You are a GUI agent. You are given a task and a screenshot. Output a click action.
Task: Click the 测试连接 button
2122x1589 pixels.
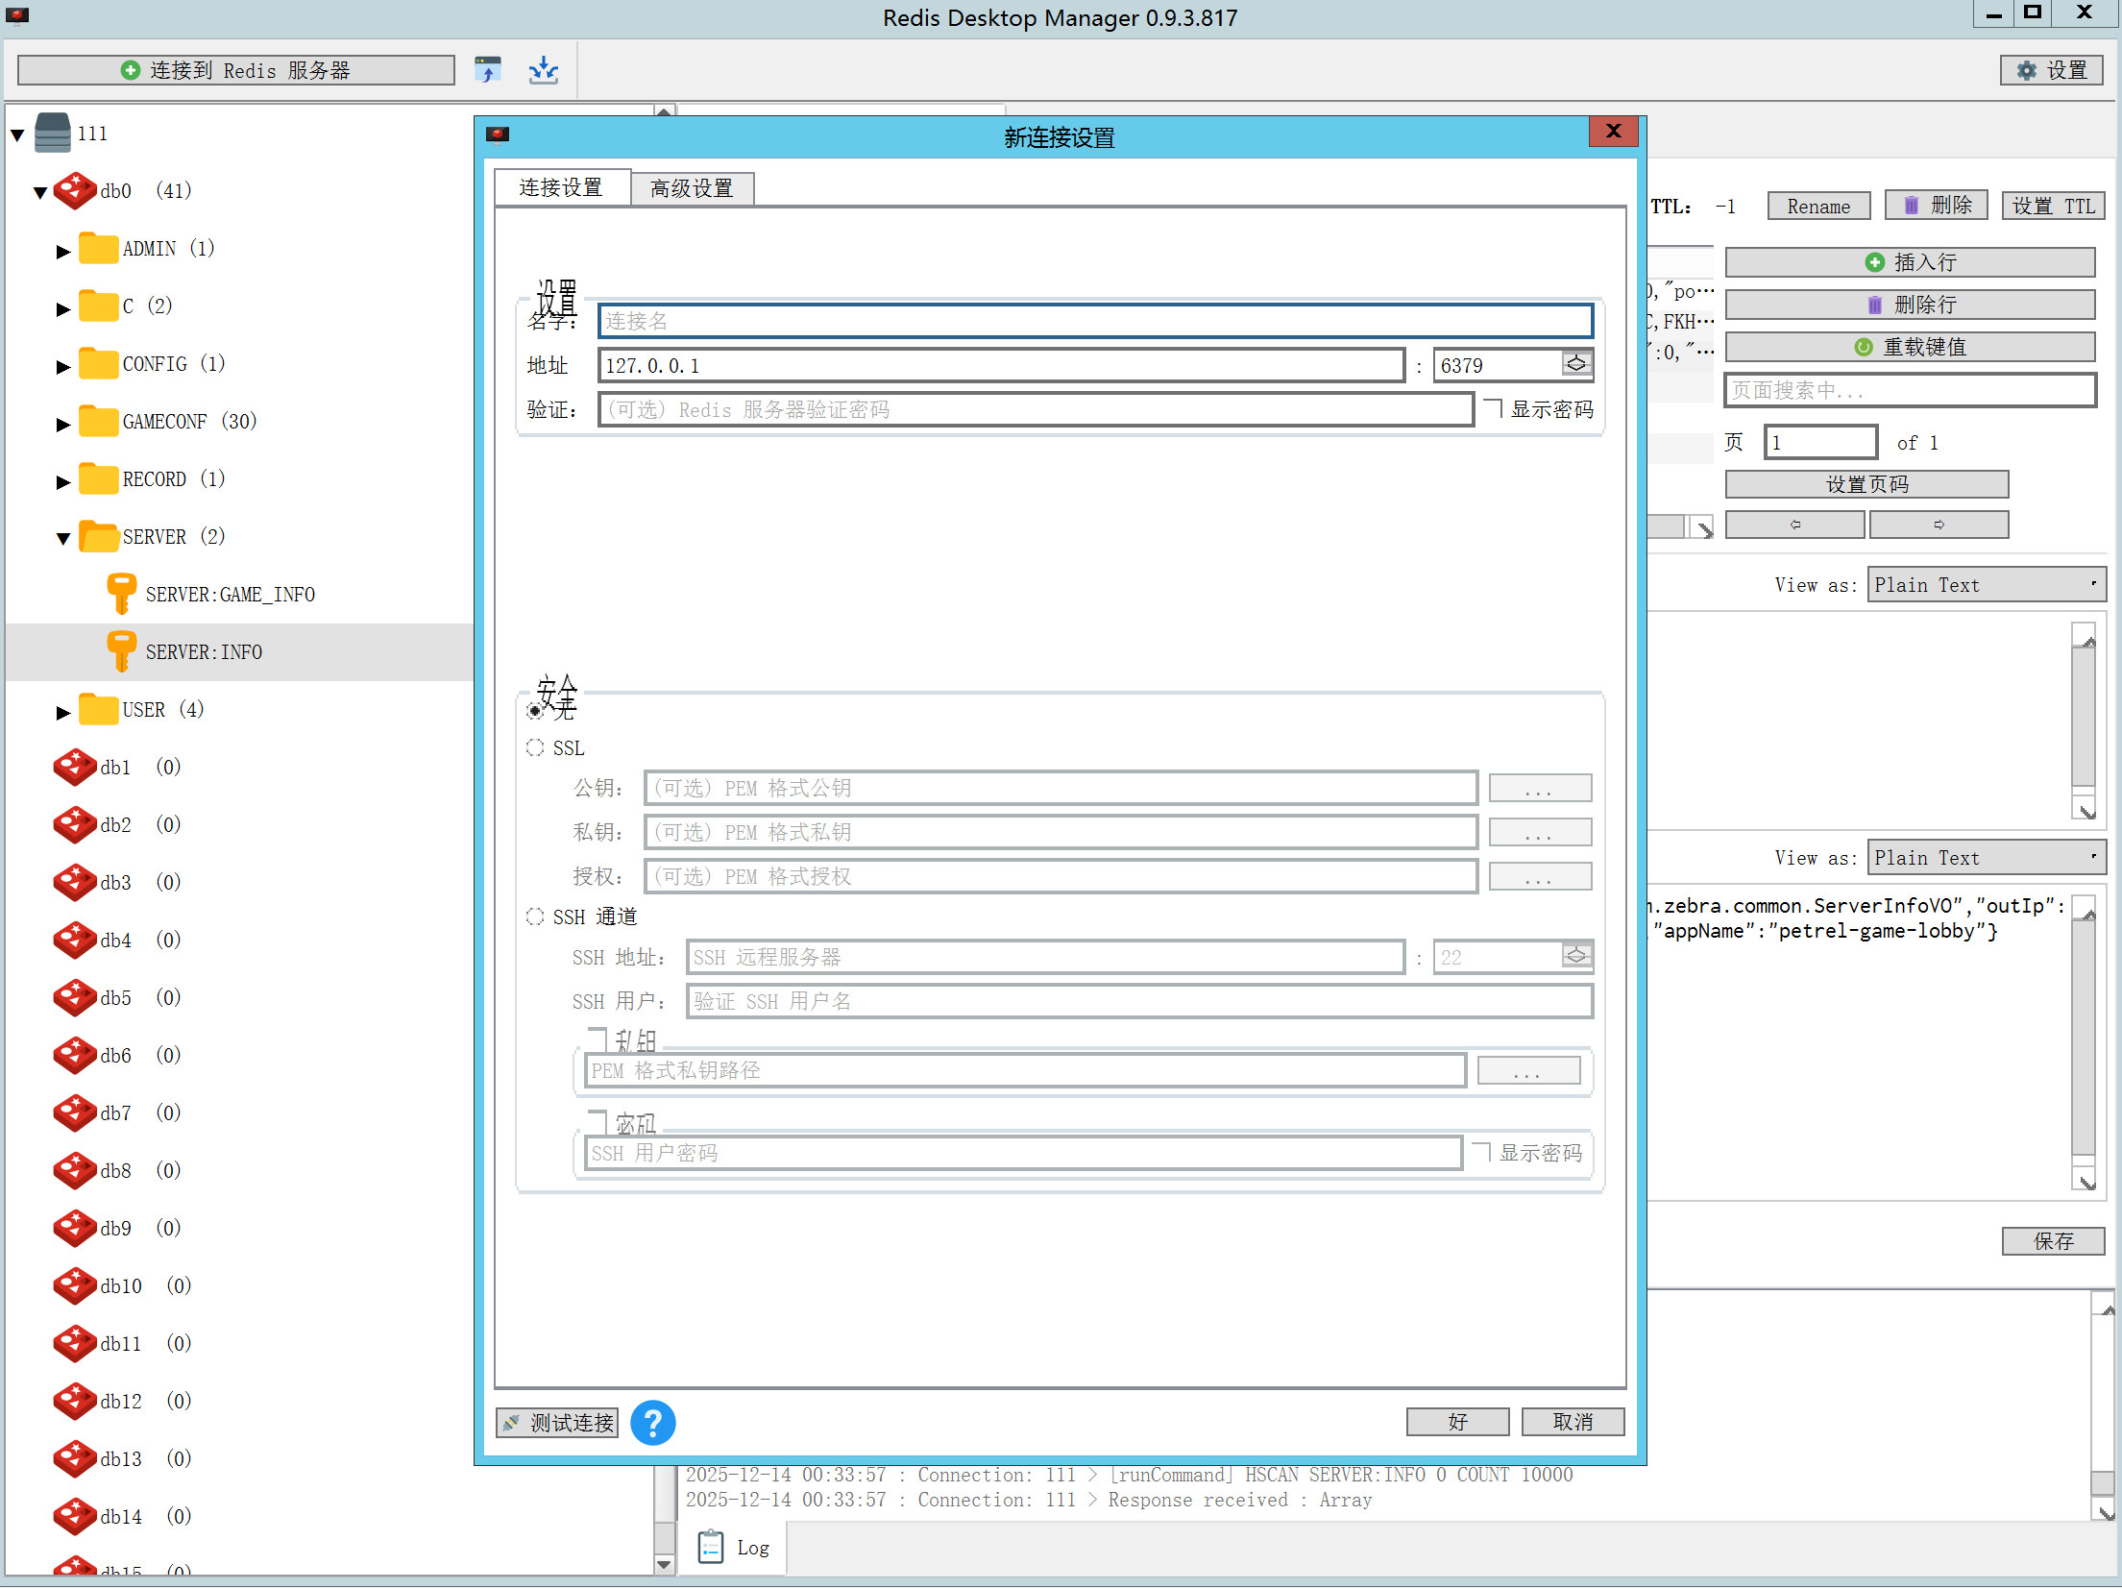point(557,1423)
